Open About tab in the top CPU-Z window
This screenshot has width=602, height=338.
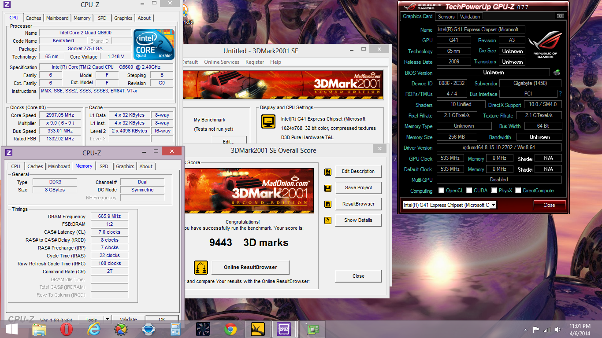point(144,18)
